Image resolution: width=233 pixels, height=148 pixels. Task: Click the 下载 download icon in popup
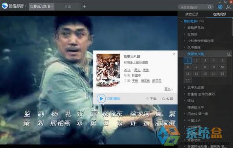pyautogui.click(x=147, y=99)
